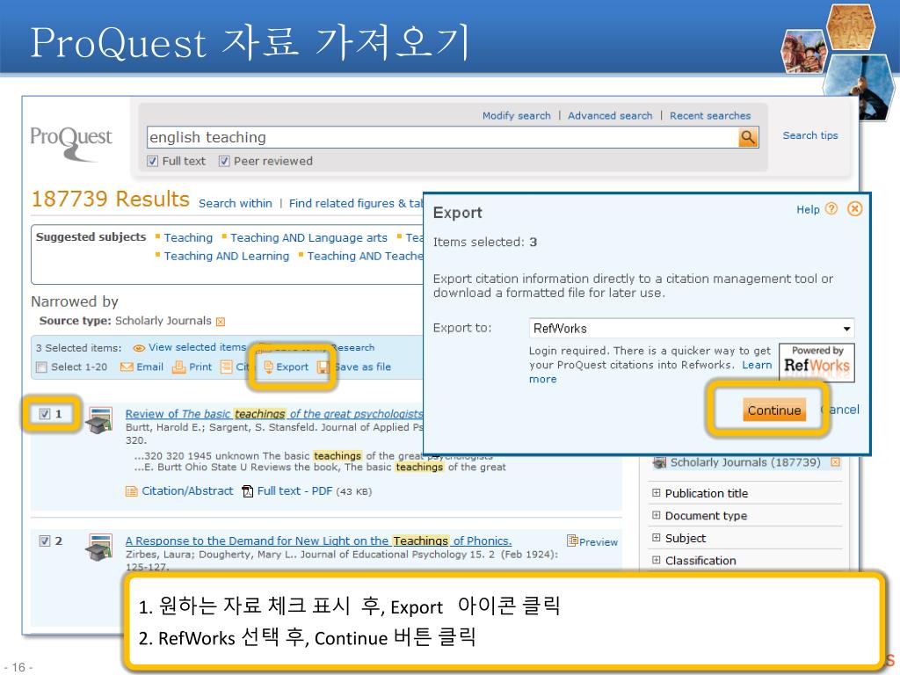Open Recent searches

(710, 116)
